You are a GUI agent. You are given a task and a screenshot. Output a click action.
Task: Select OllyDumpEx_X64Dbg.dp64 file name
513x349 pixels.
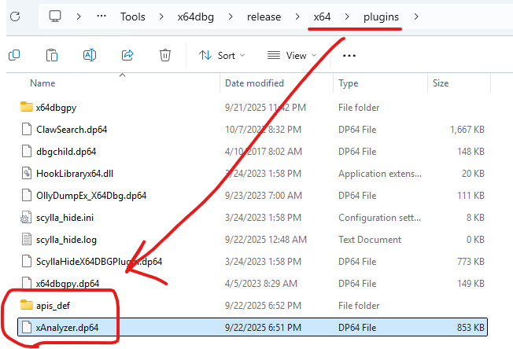[x=91, y=196]
